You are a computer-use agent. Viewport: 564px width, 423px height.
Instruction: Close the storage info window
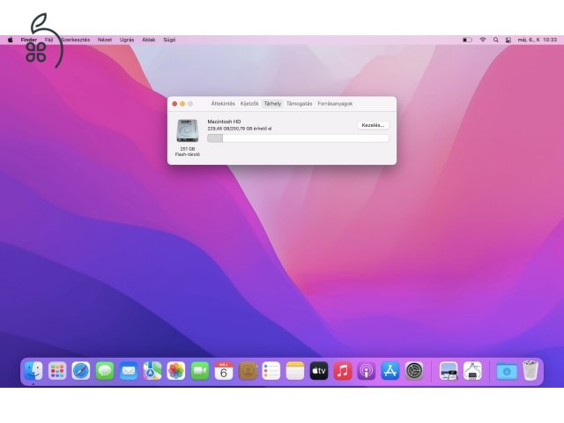click(x=174, y=104)
